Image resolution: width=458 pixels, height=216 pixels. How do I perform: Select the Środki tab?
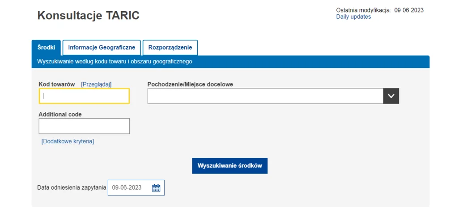46,47
